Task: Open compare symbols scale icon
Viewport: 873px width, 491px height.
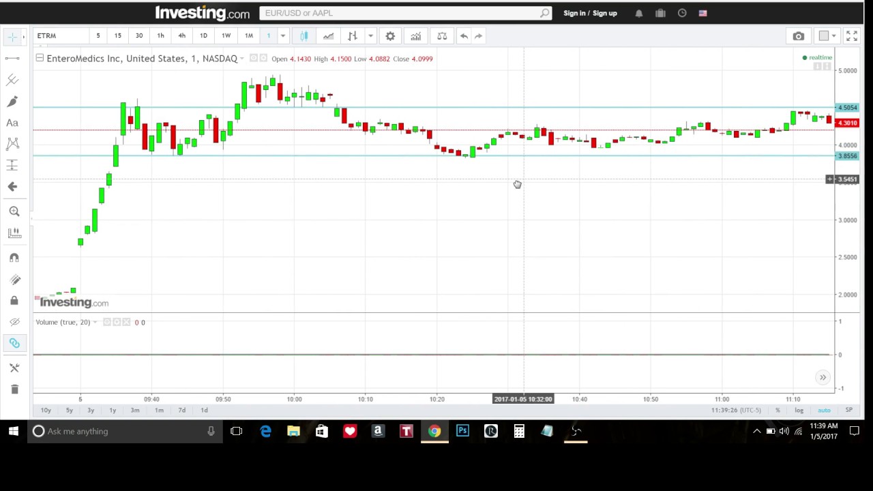Action: 442,35
